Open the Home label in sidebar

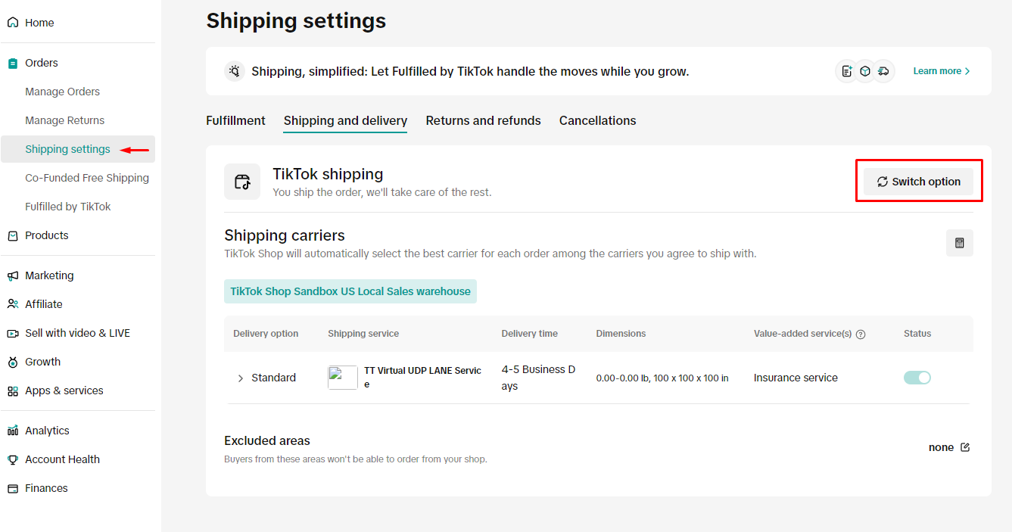tap(39, 23)
